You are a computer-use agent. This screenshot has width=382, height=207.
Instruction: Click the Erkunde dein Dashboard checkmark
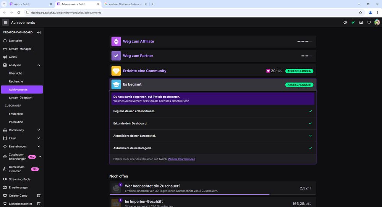pyautogui.click(x=310, y=123)
